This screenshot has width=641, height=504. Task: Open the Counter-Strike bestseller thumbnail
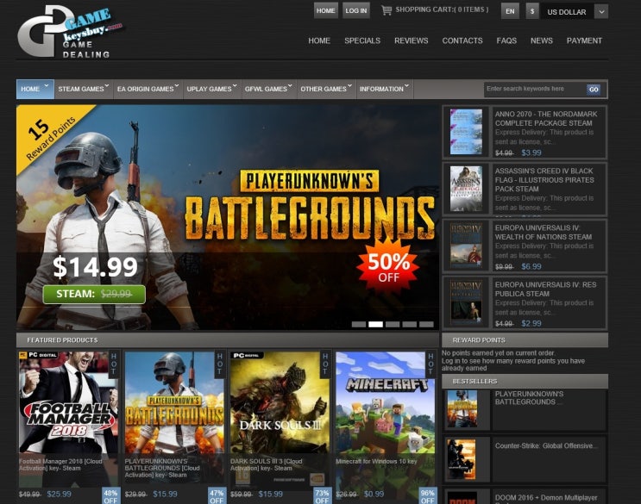point(462,459)
